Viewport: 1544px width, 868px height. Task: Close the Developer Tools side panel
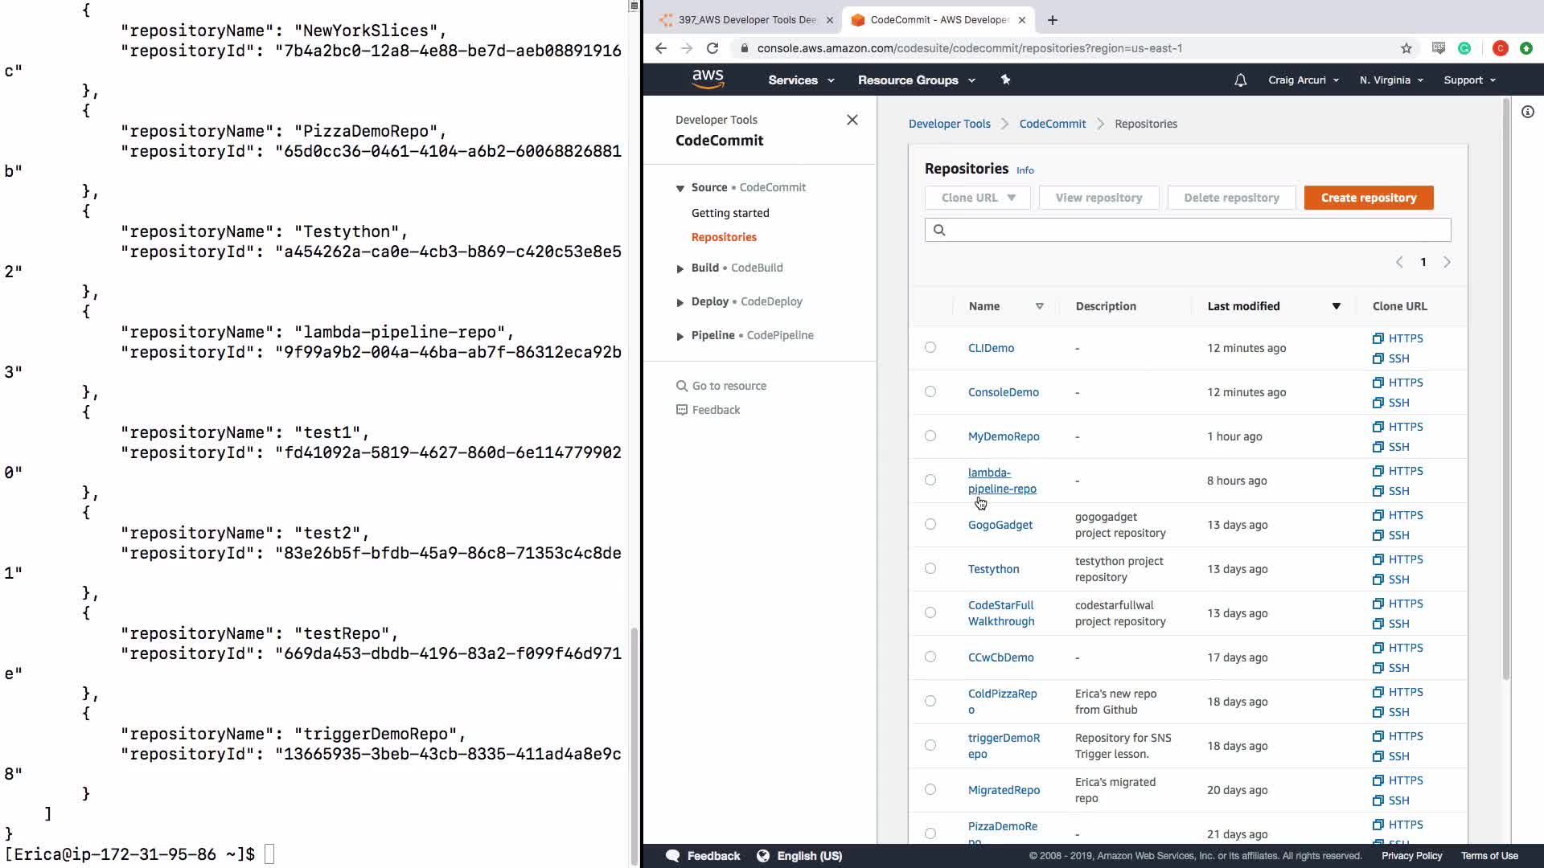(x=852, y=120)
